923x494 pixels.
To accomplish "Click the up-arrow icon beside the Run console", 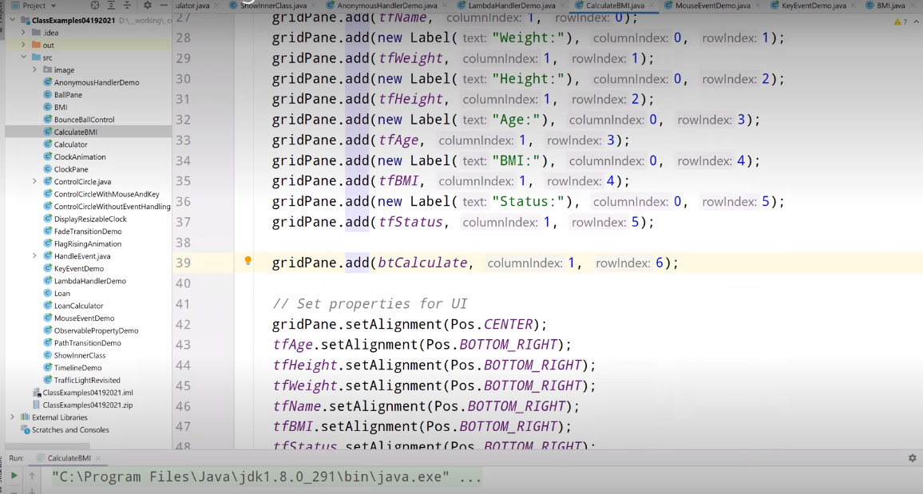I will pos(30,476).
